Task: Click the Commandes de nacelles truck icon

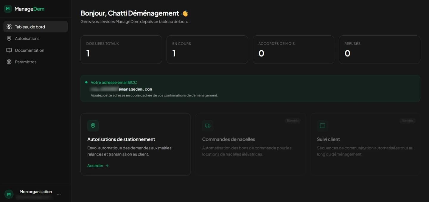Action: point(208,126)
